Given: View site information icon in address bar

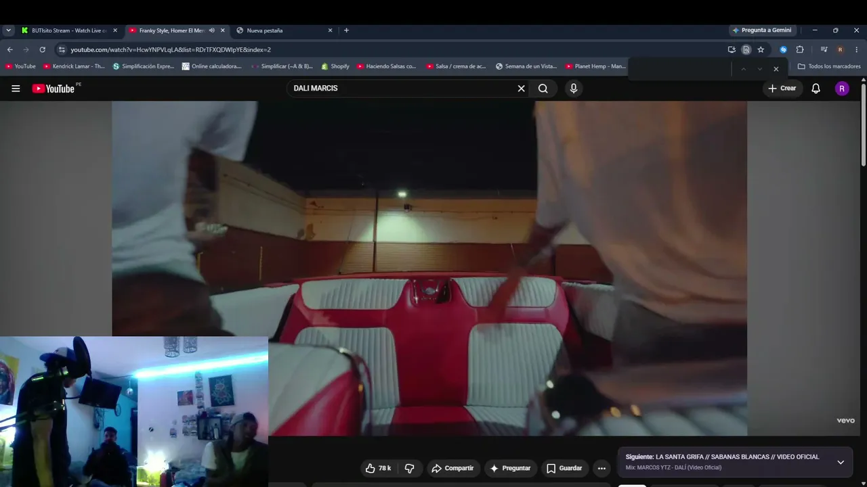Looking at the screenshot, I should [62, 49].
